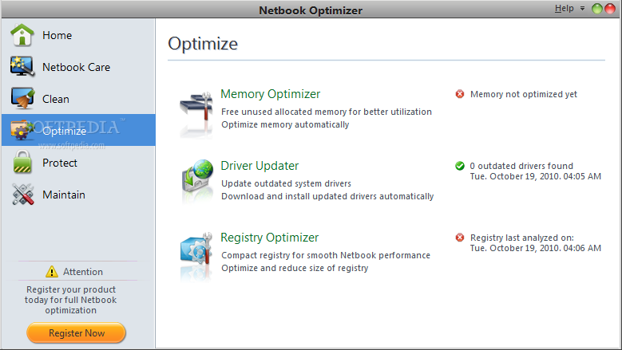Switch to the Maintain section
This screenshot has height=350, width=622.
coord(64,195)
